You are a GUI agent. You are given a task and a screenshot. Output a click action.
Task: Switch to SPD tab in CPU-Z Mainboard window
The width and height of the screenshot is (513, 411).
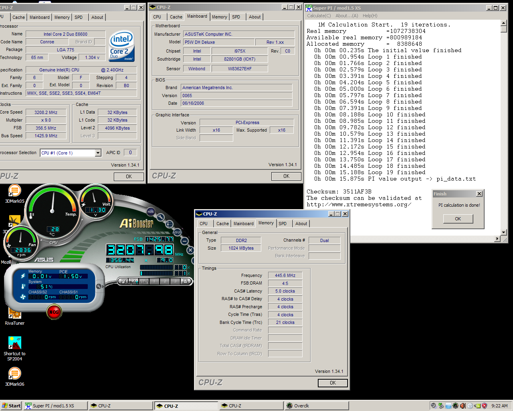tap(236, 17)
